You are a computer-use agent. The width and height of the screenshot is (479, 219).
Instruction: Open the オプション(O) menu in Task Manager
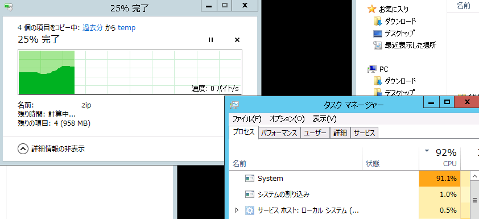click(287, 118)
